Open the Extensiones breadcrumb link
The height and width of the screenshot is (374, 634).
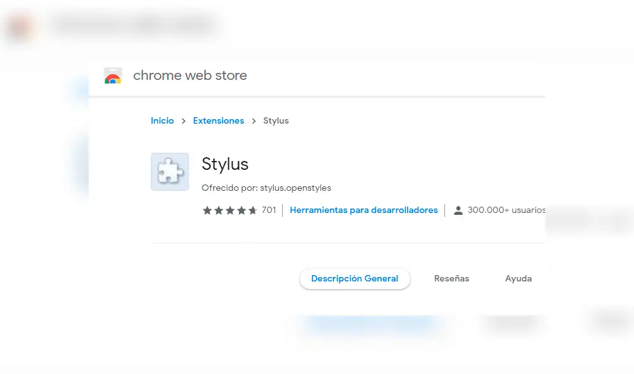(218, 120)
